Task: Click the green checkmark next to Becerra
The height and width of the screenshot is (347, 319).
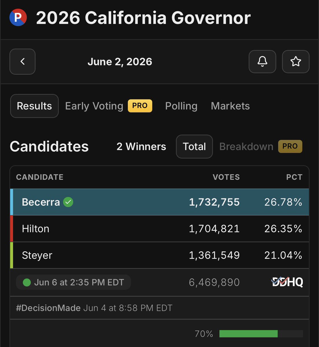Action: tap(68, 202)
